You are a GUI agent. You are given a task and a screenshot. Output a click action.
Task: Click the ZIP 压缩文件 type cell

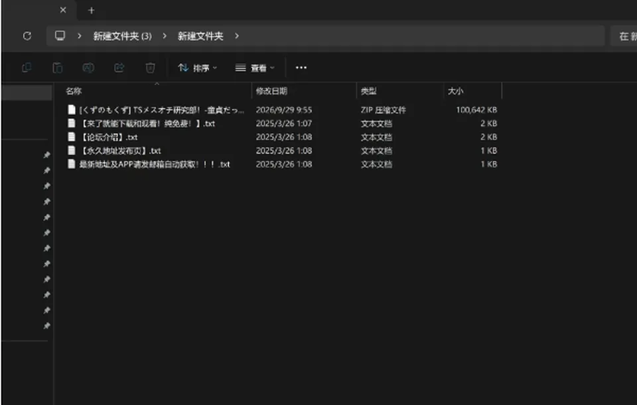point(383,110)
